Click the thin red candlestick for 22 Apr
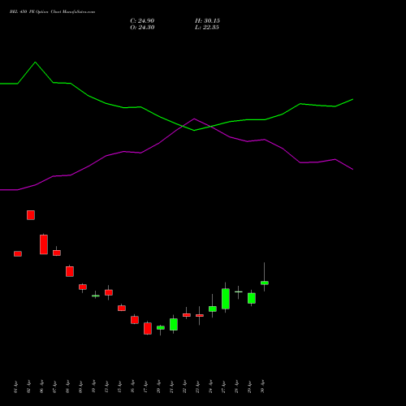Viewport: 406px width, 406px height. pyautogui.click(x=187, y=315)
